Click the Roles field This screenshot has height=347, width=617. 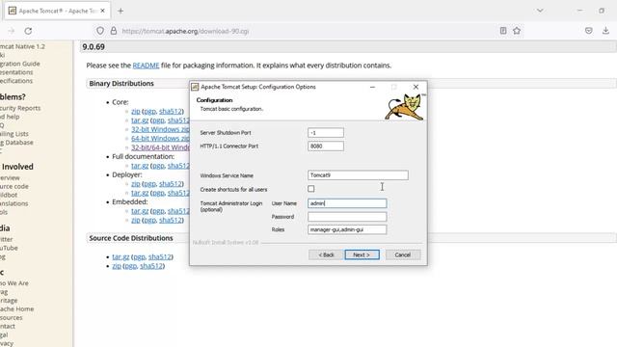click(347, 229)
